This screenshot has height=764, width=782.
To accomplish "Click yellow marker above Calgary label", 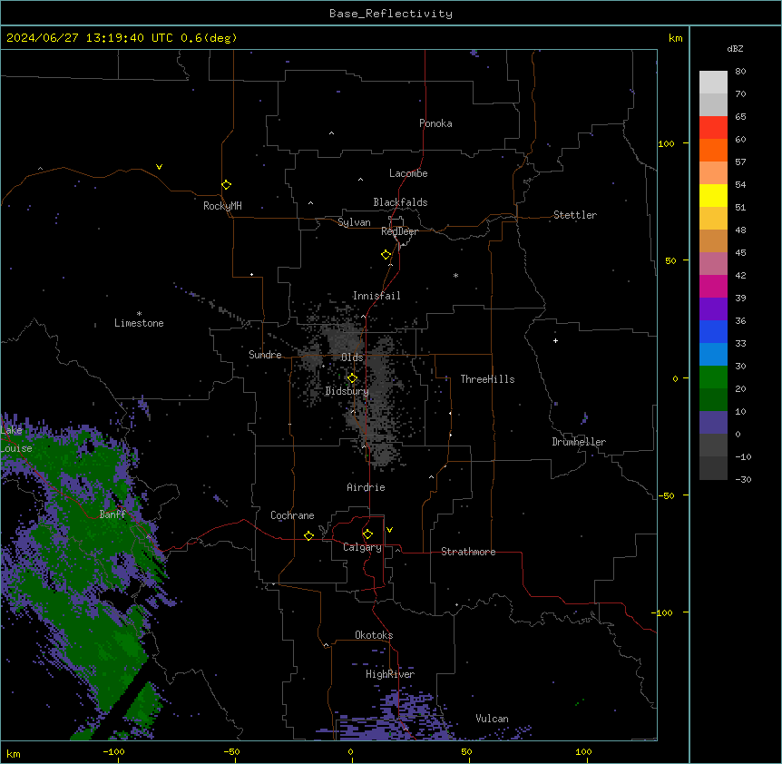I will [x=367, y=534].
